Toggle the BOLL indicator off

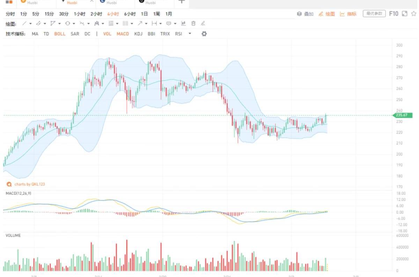pos(60,34)
